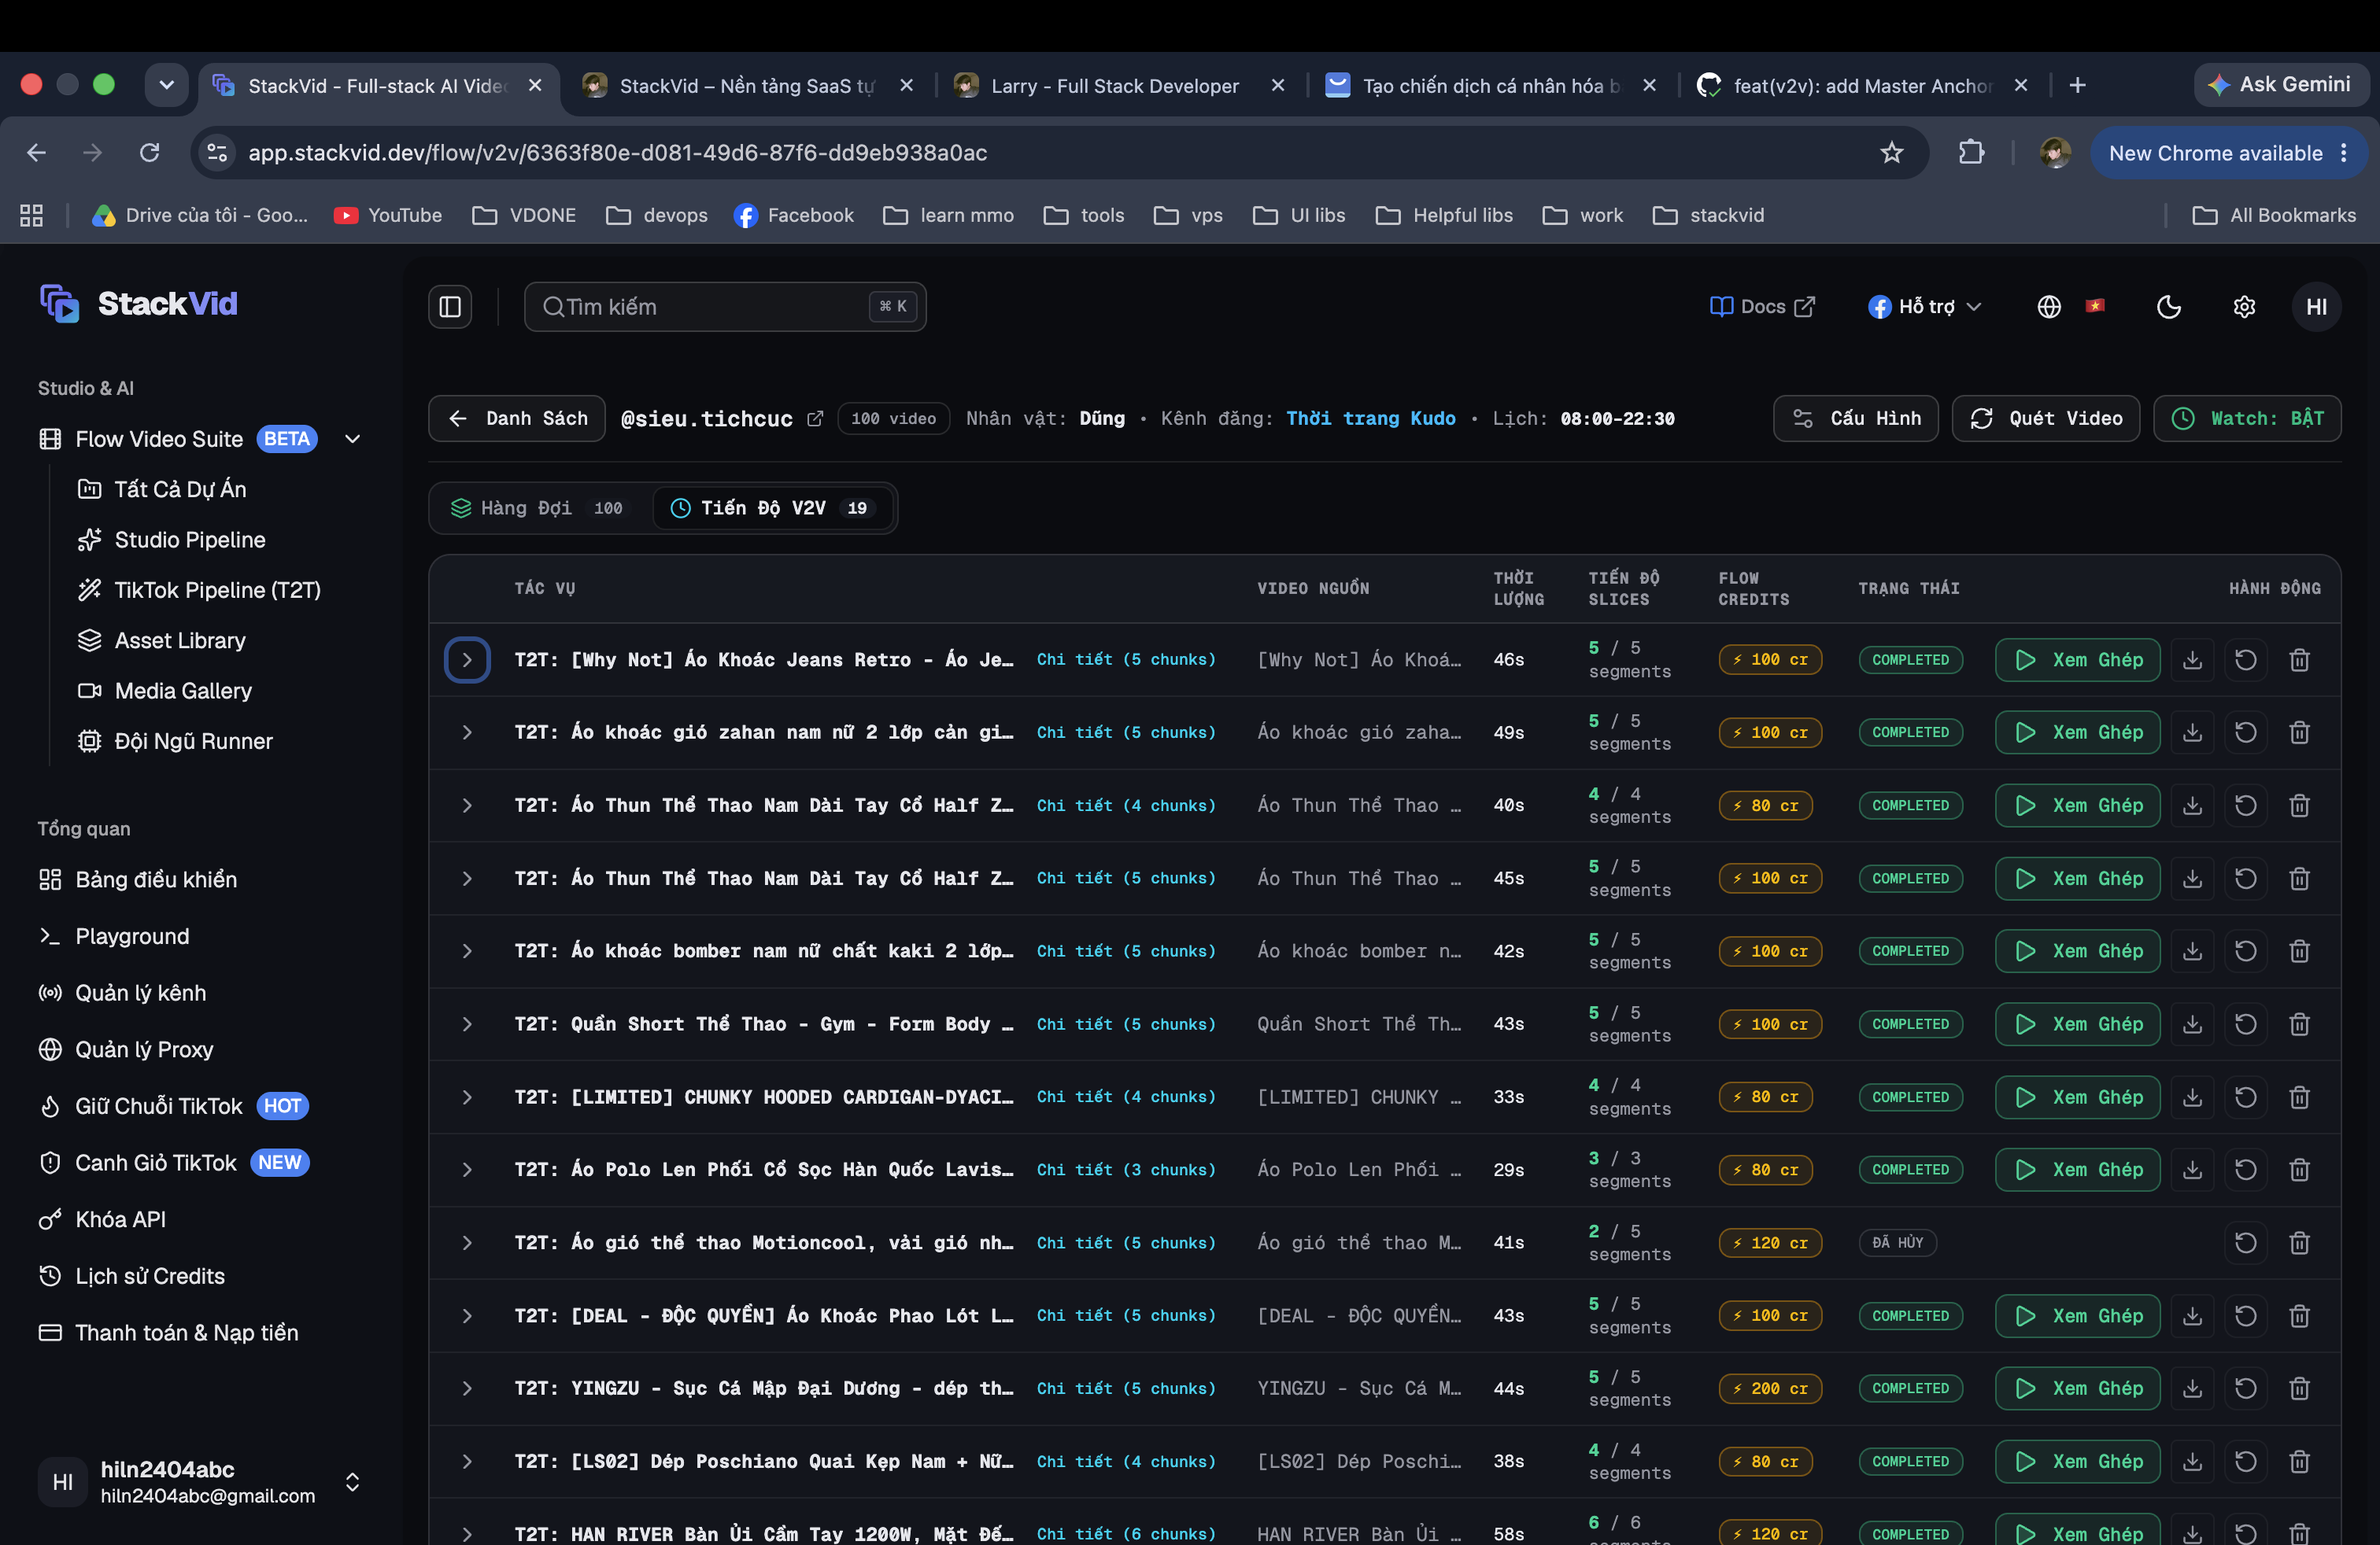The width and height of the screenshot is (2380, 1545).
Task: Open Docs link
Action: (x=1762, y=307)
